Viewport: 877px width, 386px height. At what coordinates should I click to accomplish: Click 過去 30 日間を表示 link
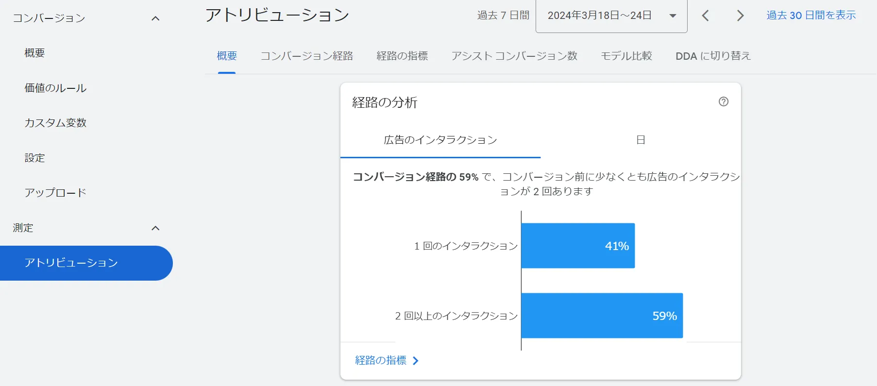click(x=811, y=16)
